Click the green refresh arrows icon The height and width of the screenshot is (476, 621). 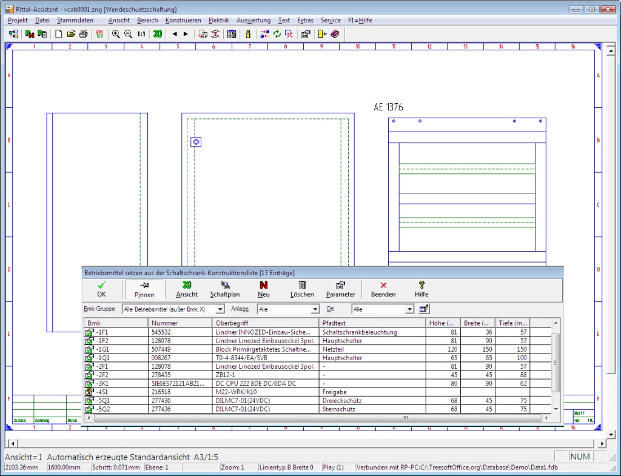pyautogui.click(x=277, y=35)
